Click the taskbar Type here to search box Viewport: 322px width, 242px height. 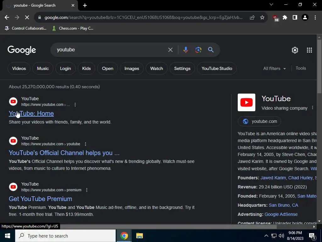(x=65, y=236)
